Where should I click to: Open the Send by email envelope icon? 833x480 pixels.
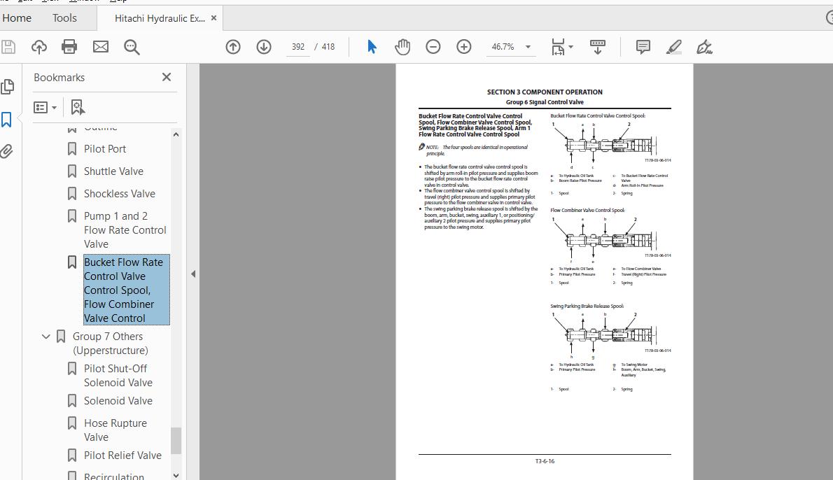(x=100, y=47)
